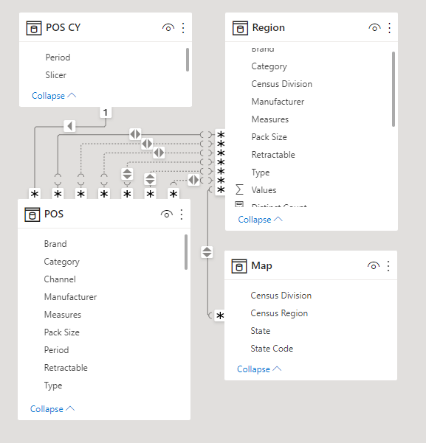Toggle visibility of POS CY table
The width and height of the screenshot is (426, 443).
point(168,28)
